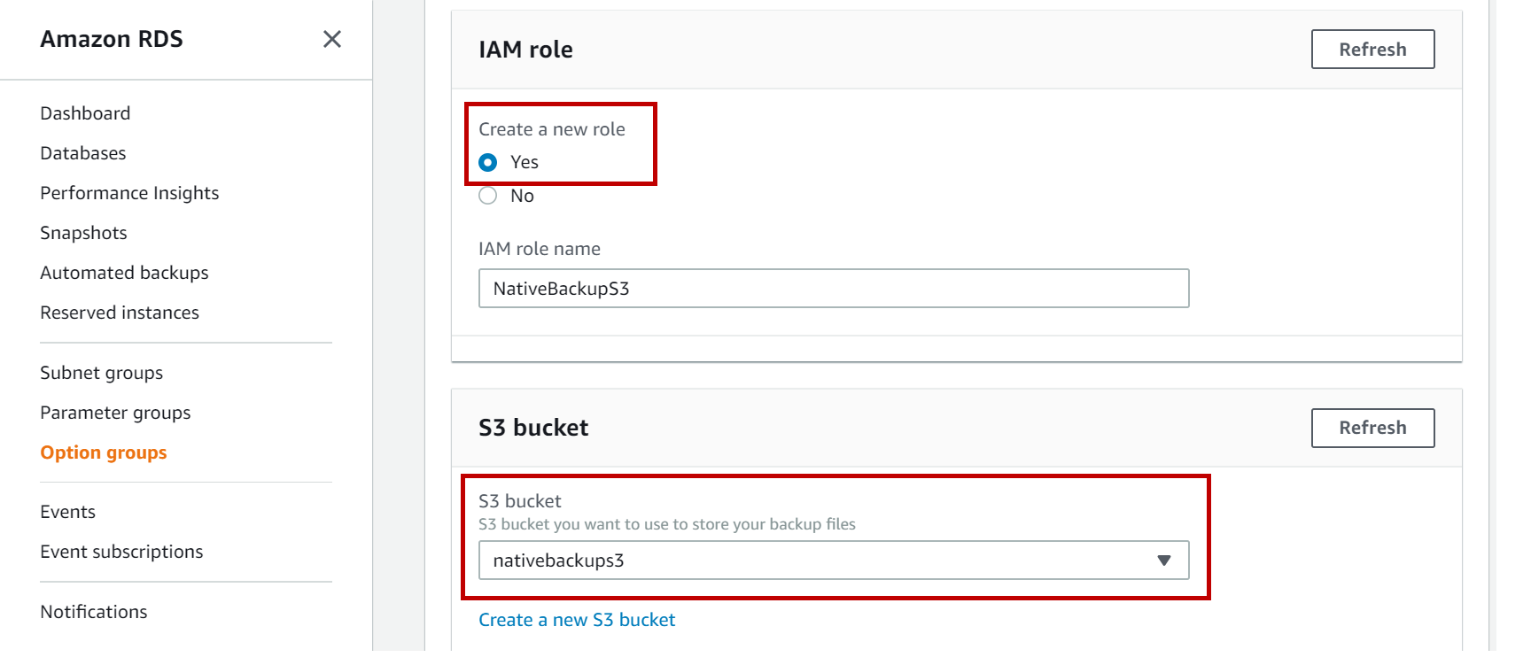Go to Reserved instances

(120, 313)
